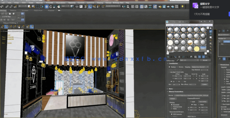This screenshot has height=118, width=230.
Task: Click the Get Material icon in Material Editor
Action: pos(168,57)
